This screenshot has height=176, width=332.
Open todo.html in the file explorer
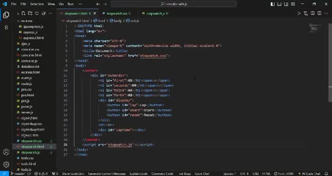tap(28, 164)
